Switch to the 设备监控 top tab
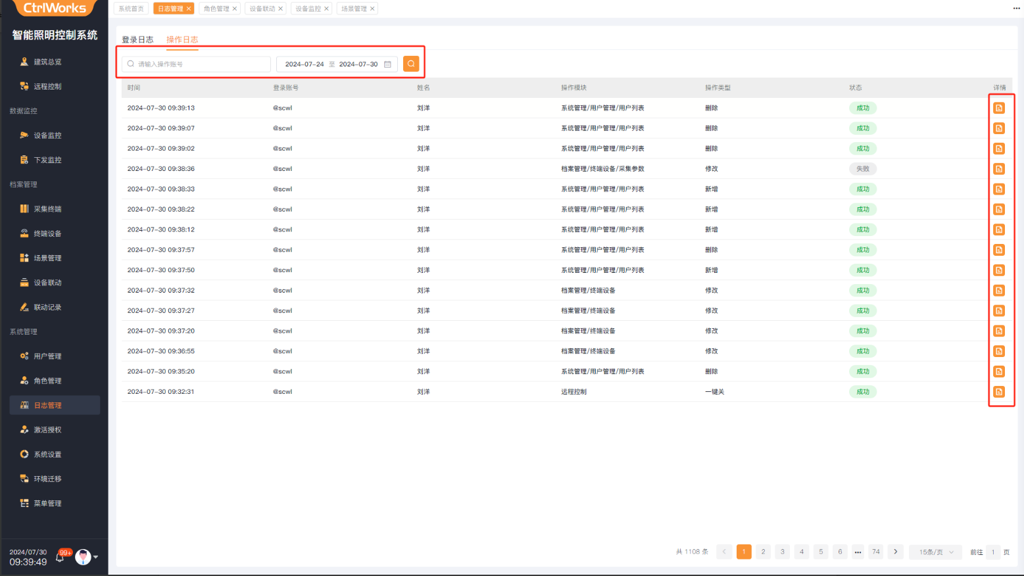This screenshot has width=1024, height=576. click(x=307, y=9)
